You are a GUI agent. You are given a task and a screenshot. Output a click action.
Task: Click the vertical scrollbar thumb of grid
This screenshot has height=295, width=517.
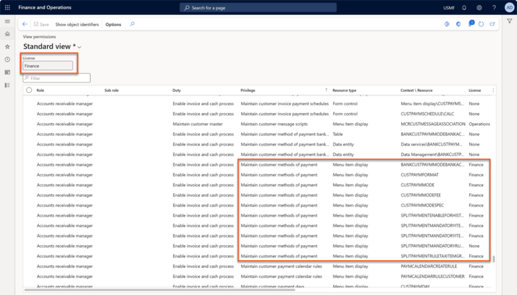[494, 259]
